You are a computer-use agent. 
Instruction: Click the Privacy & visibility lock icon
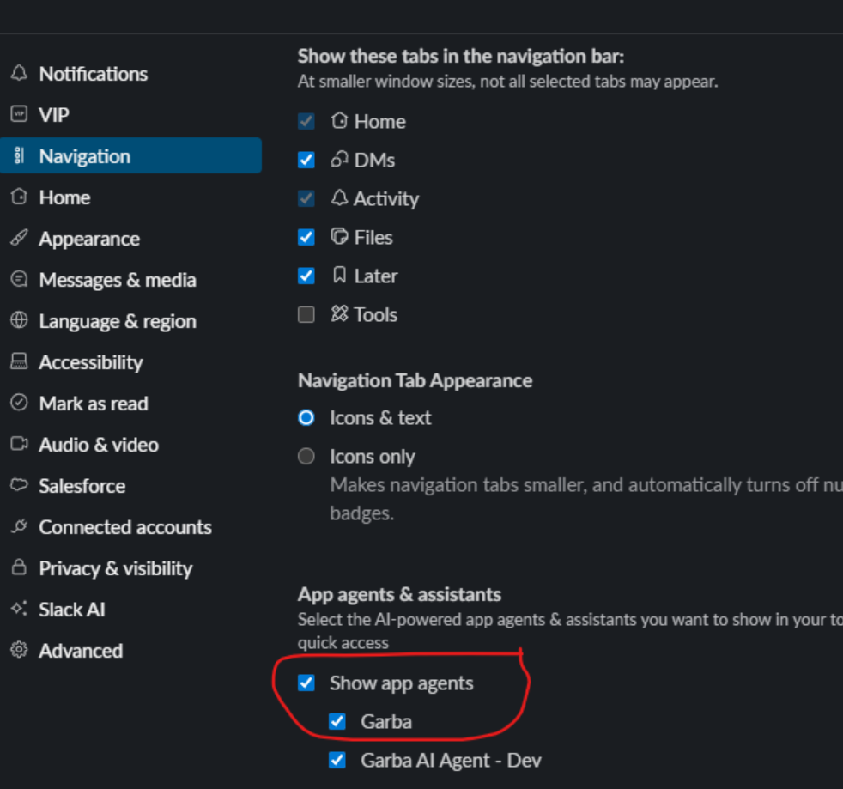tap(19, 568)
